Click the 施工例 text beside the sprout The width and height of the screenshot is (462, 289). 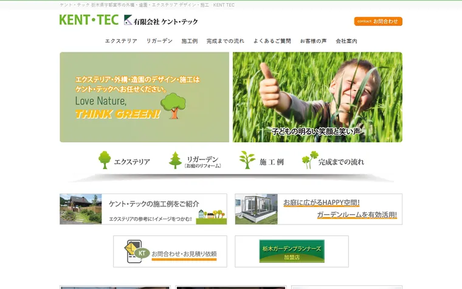[271, 162]
